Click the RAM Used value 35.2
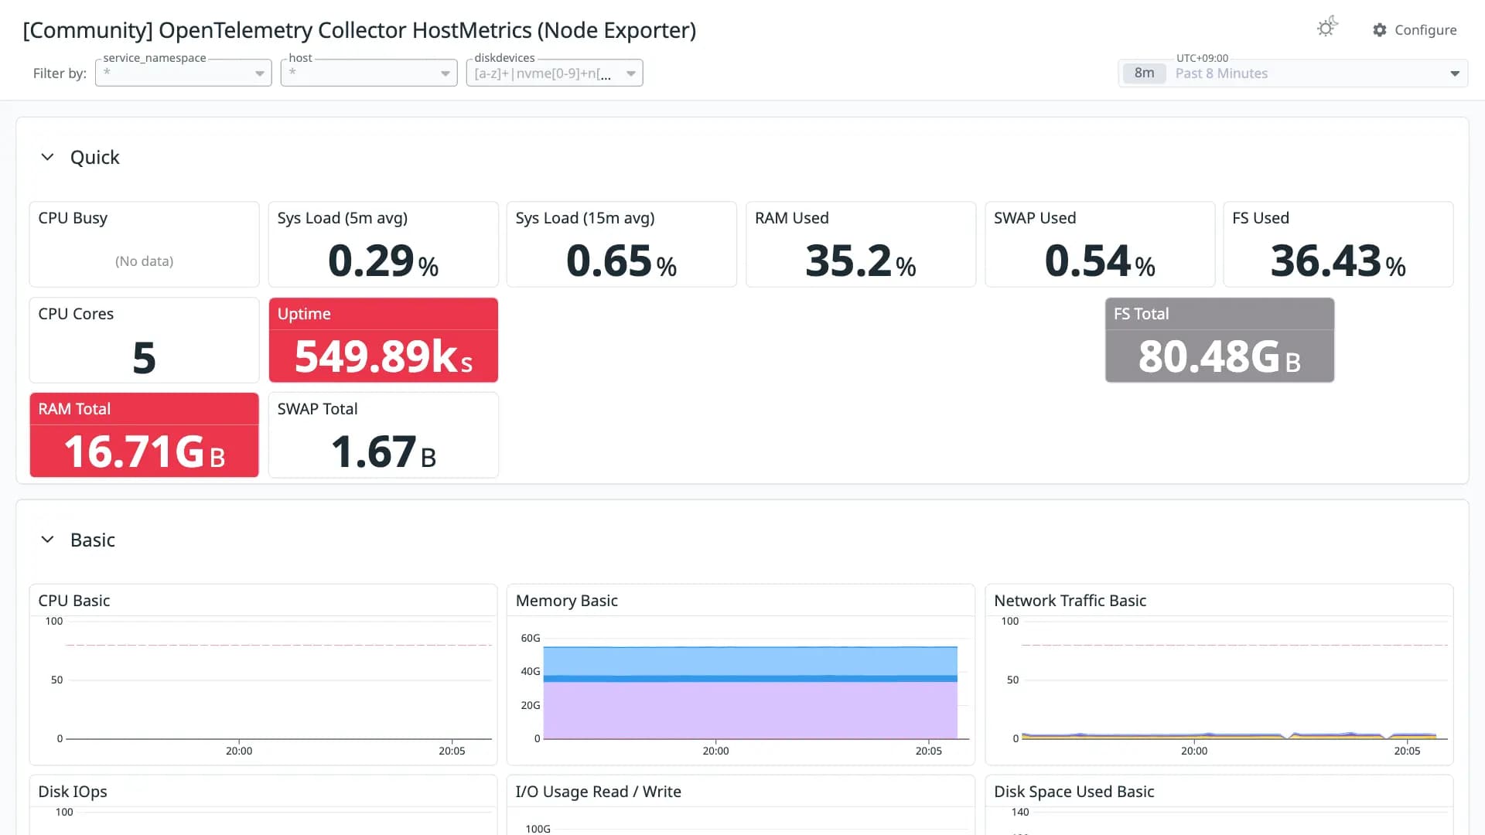The width and height of the screenshot is (1485, 835). pyautogui.click(x=848, y=261)
